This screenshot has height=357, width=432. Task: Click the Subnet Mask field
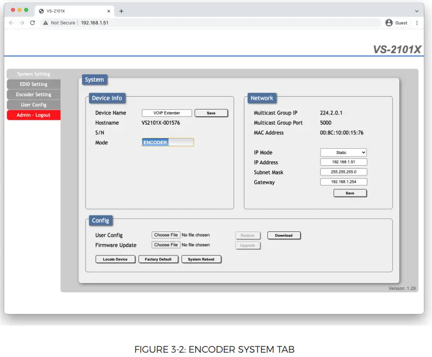343,172
